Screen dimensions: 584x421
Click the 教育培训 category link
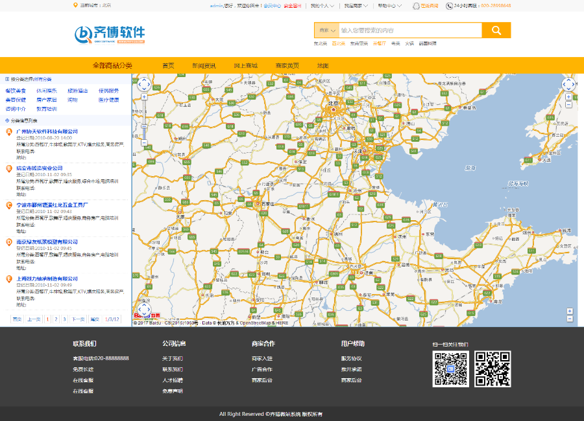(47, 109)
